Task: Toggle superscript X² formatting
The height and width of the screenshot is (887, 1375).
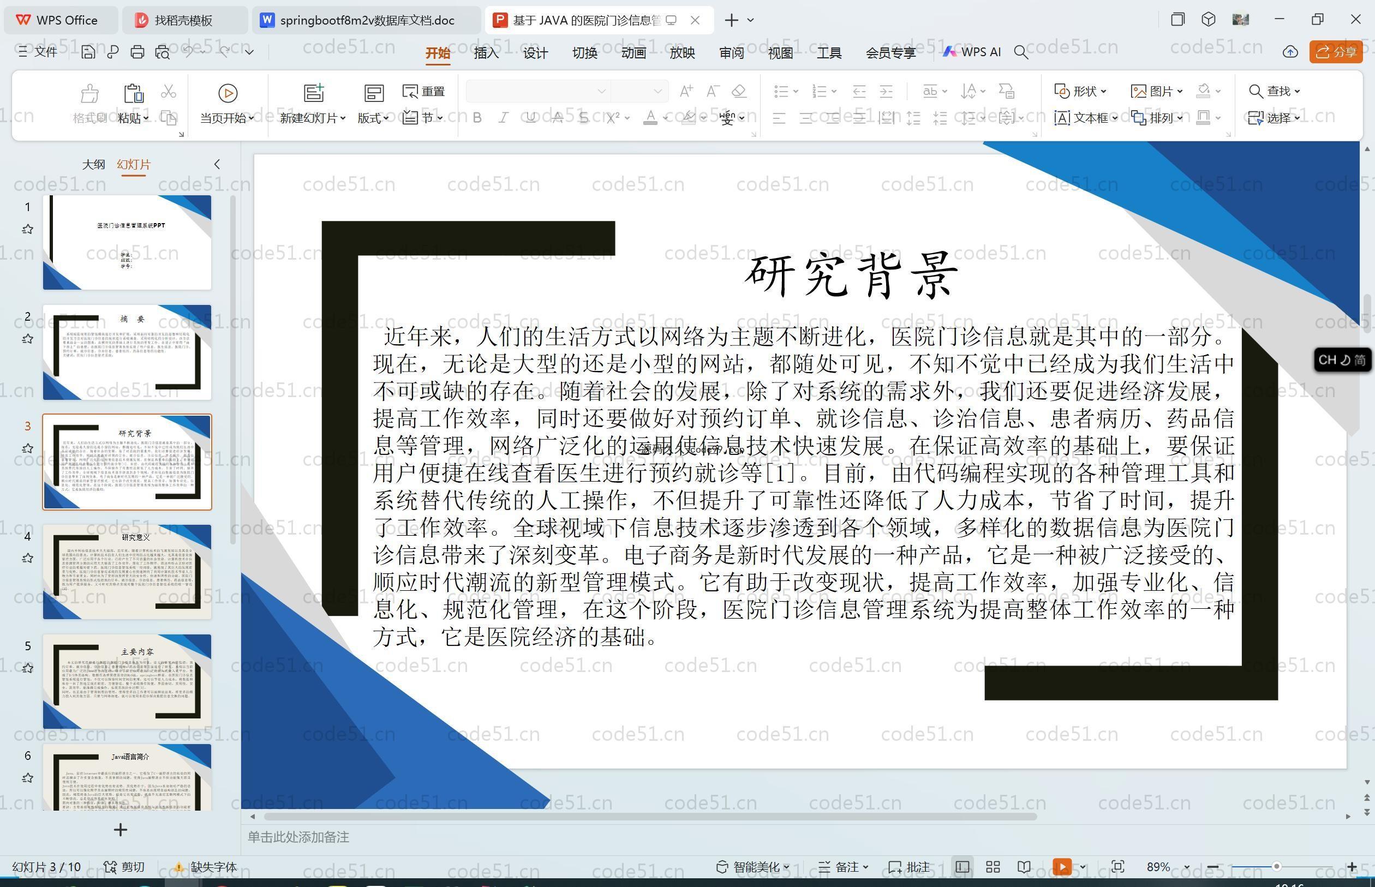Action: (x=612, y=118)
